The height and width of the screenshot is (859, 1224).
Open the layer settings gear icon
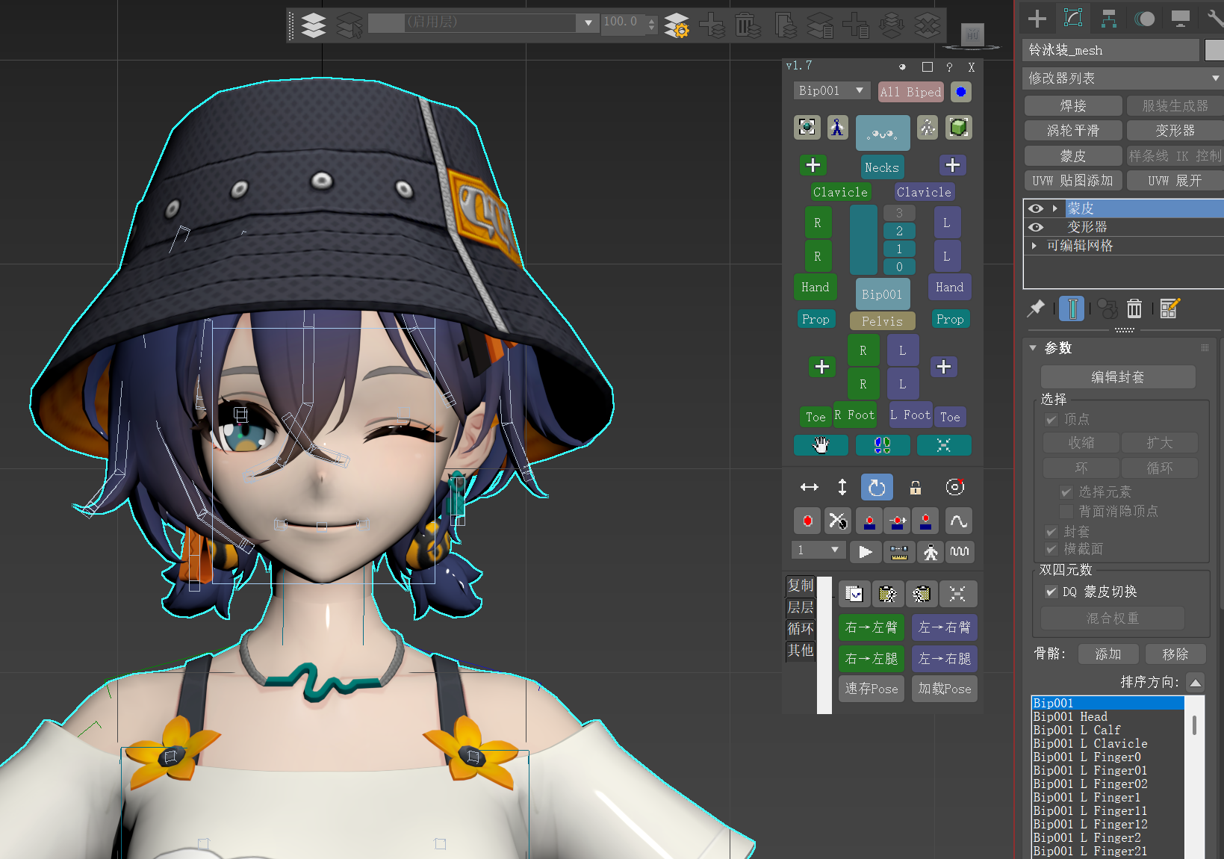677,25
